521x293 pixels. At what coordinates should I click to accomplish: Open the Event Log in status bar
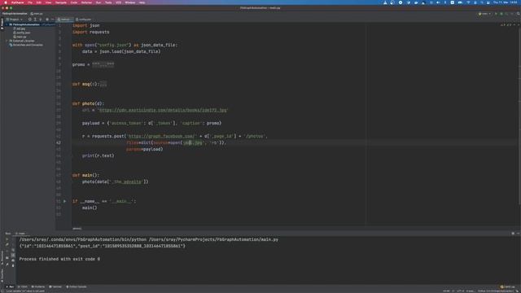click(x=508, y=286)
